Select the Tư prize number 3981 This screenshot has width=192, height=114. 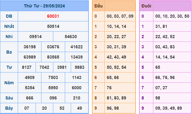pyautogui.click(x=62, y=67)
